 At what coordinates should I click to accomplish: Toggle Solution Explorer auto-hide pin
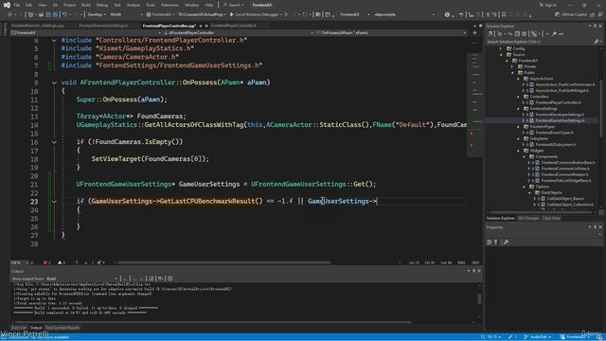595,26
